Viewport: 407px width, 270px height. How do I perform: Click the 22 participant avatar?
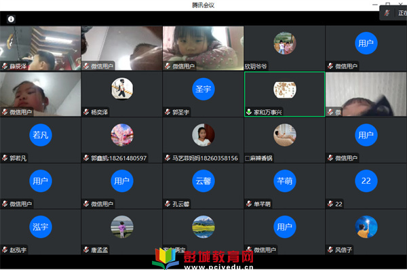coord(366,181)
